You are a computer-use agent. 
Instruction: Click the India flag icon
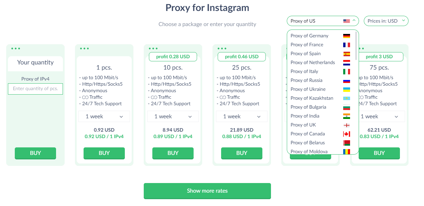346,116
